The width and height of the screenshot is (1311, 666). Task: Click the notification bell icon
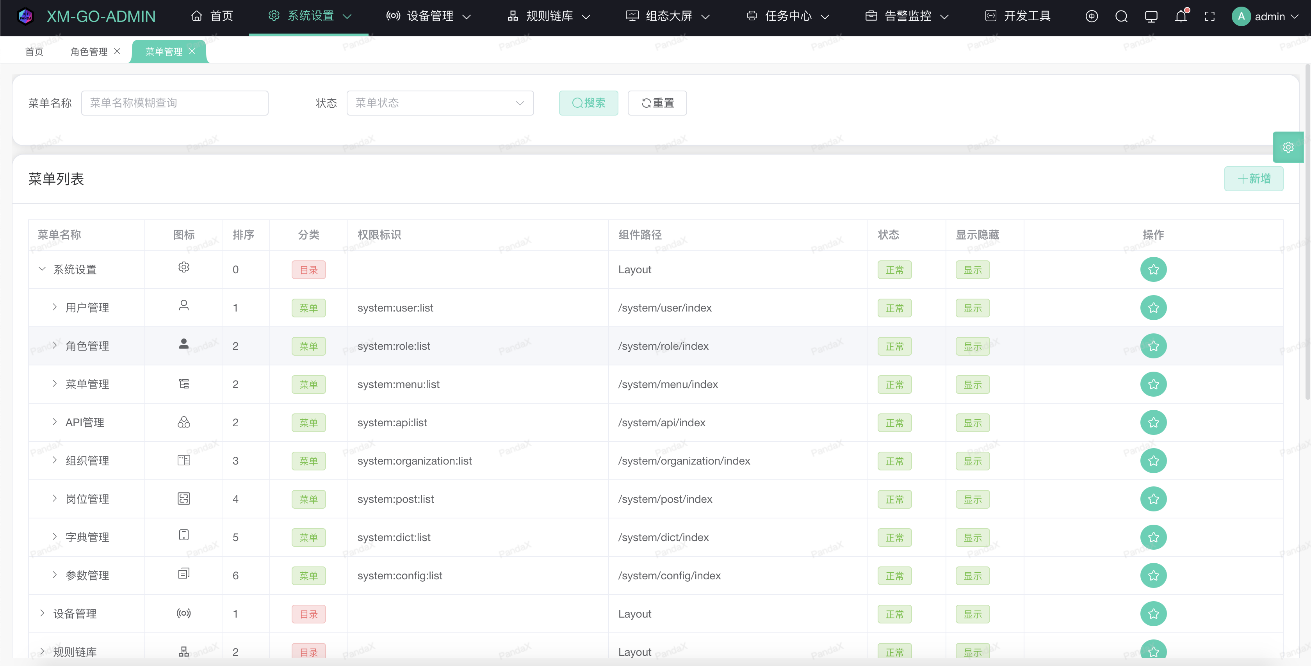(1181, 16)
